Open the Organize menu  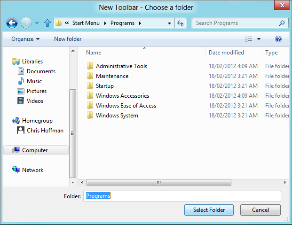coord(25,39)
